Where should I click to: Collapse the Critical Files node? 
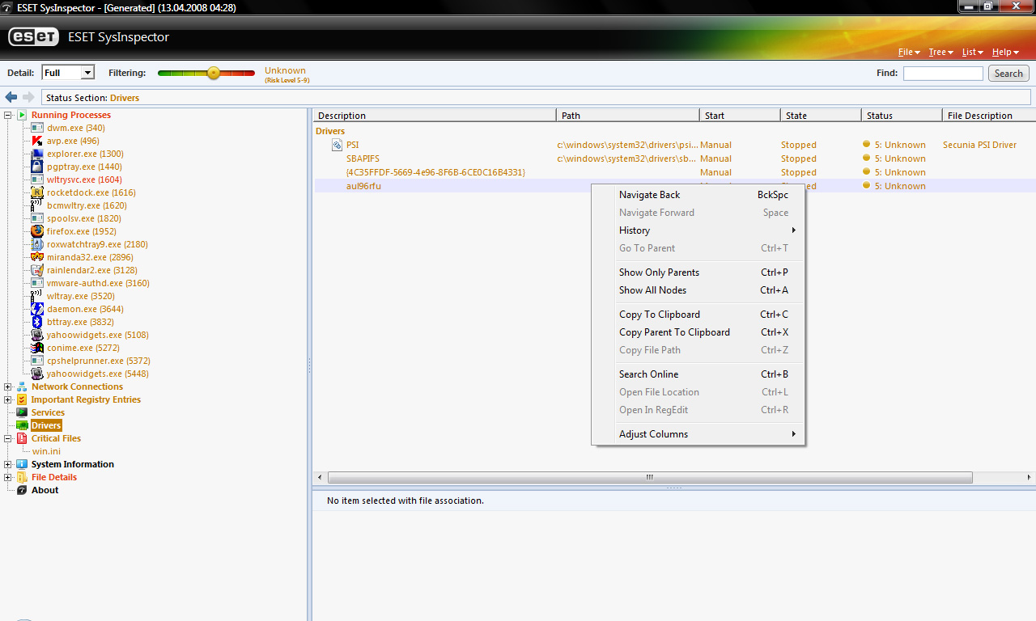(8, 438)
